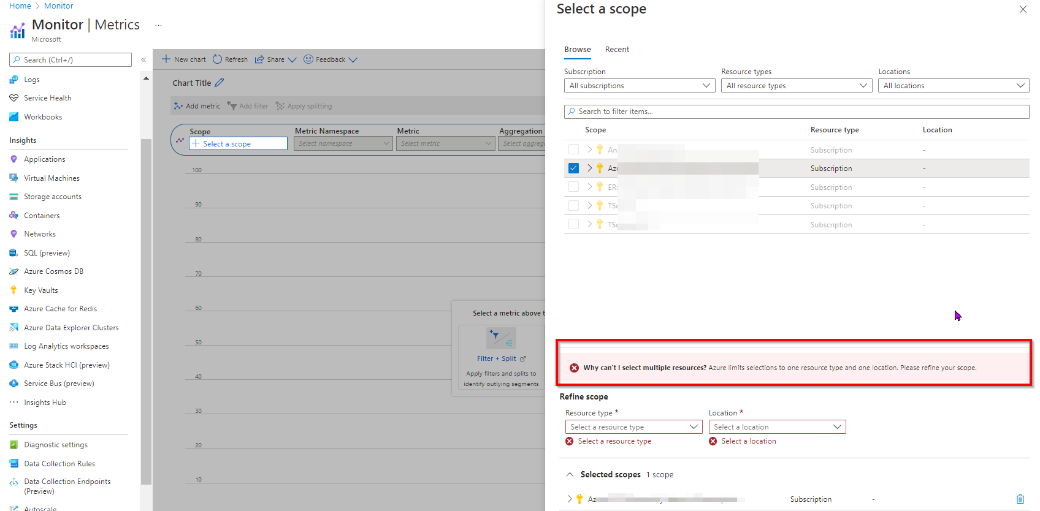This screenshot has height=511, width=1040.
Task: Sort by Resource type column header
Action: coord(835,130)
